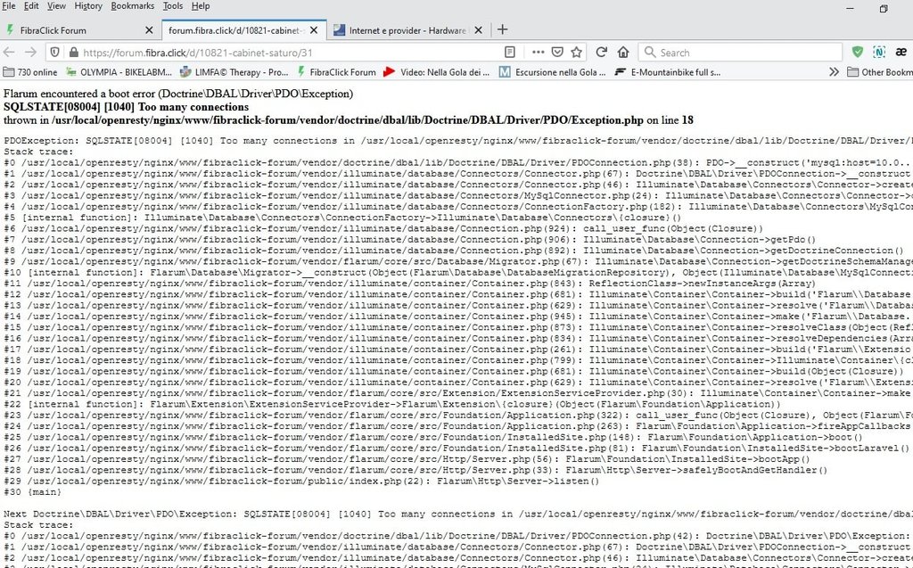Open the Bookmarks menu
Screen dimensions: 913x568
coord(132,6)
